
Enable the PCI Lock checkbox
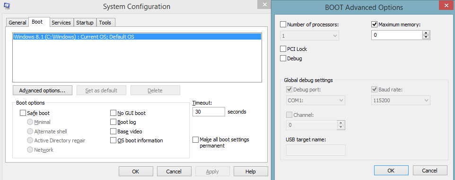coord(283,49)
